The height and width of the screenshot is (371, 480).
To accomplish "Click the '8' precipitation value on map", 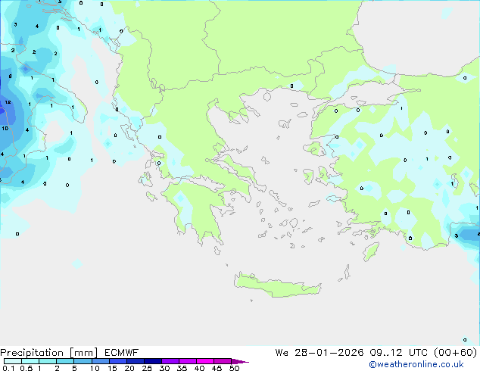I will point(10,76).
